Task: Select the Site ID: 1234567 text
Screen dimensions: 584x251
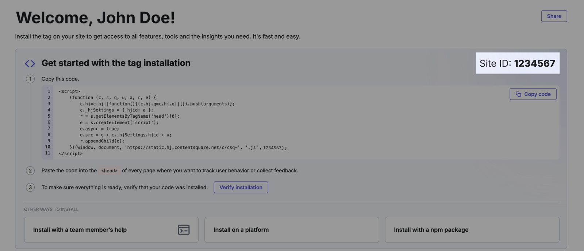Action: [x=517, y=63]
